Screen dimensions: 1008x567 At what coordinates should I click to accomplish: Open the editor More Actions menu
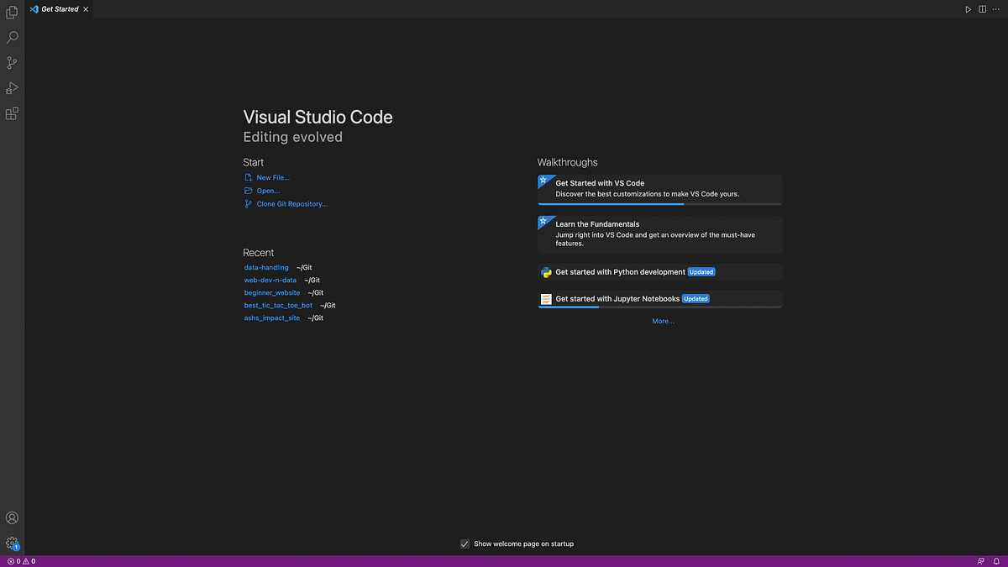[995, 8]
